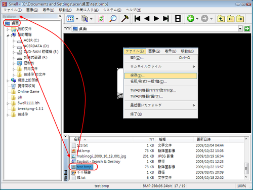
Task: Close the File List panel
Action: (66, 136)
